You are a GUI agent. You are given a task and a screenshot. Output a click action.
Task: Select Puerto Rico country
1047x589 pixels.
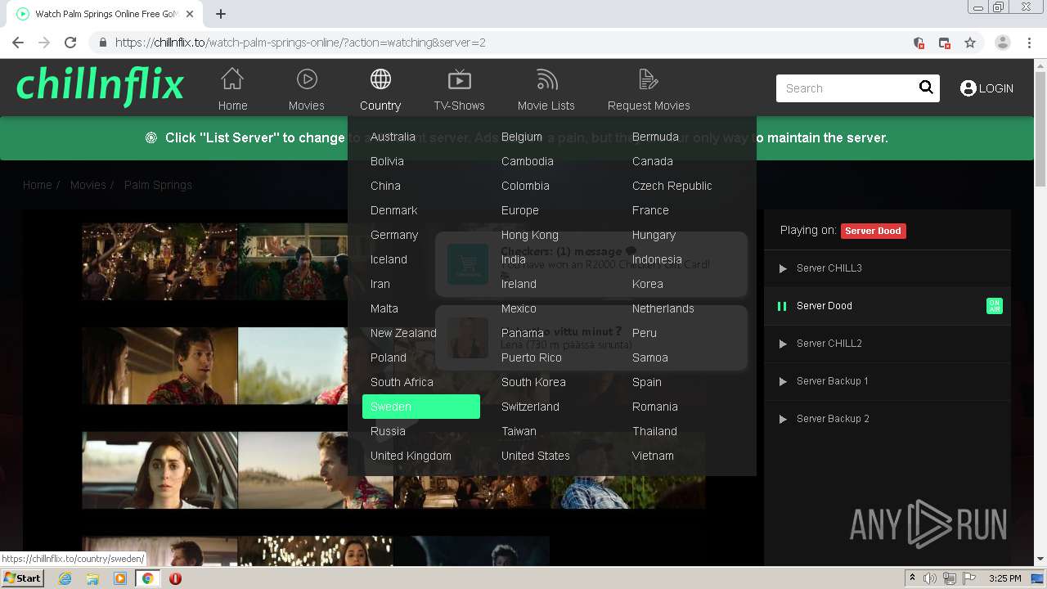pos(532,357)
